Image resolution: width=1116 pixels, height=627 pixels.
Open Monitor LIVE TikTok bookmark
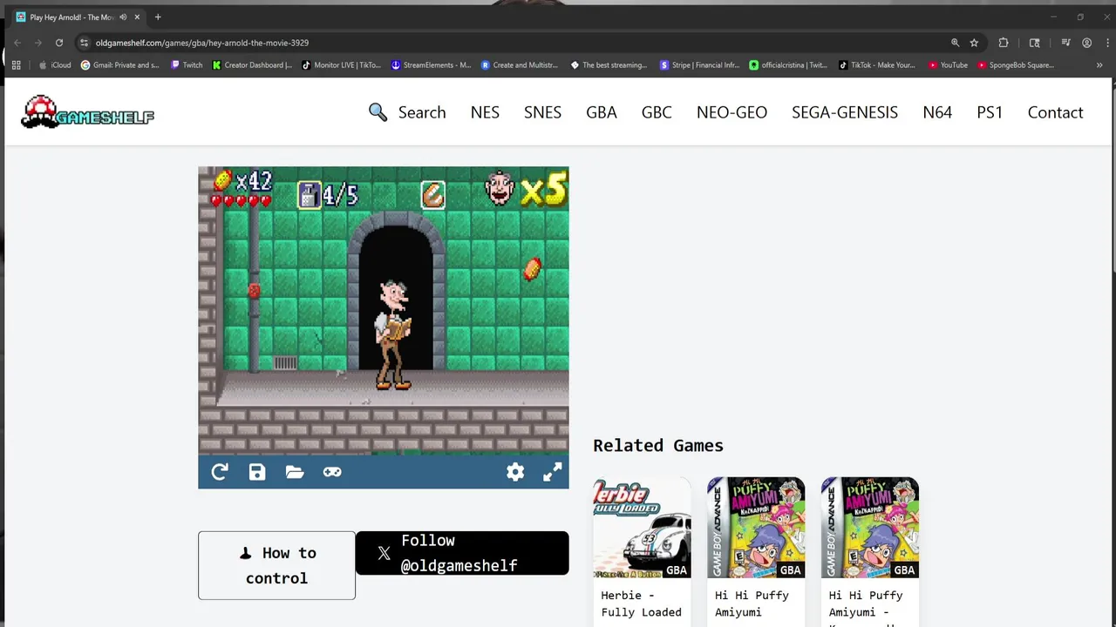[x=341, y=64]
